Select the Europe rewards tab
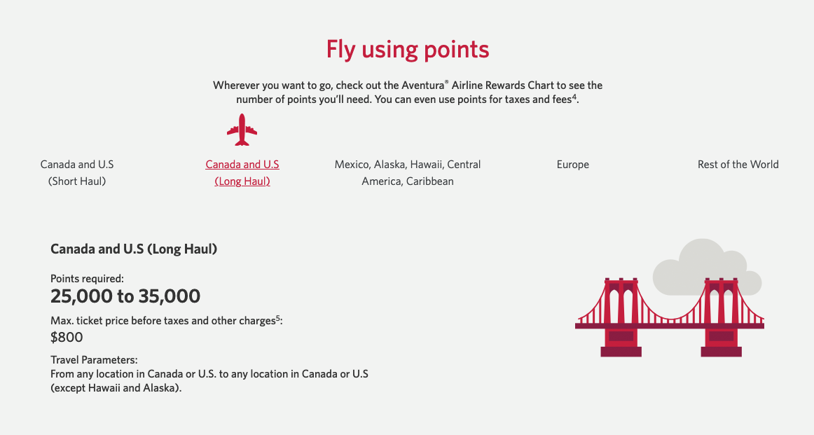Viewport: 814px width, 435px height. point(573,164)
